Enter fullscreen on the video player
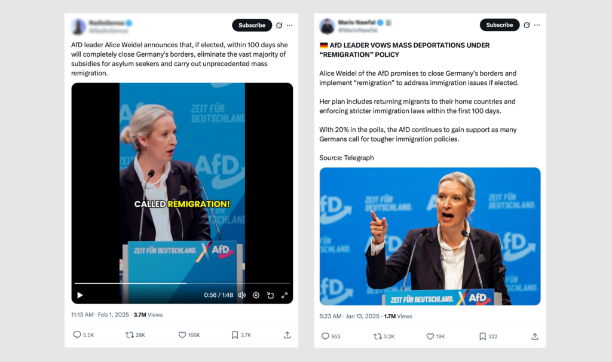Screen dimensions: 612x362 [x=284, y=295]
